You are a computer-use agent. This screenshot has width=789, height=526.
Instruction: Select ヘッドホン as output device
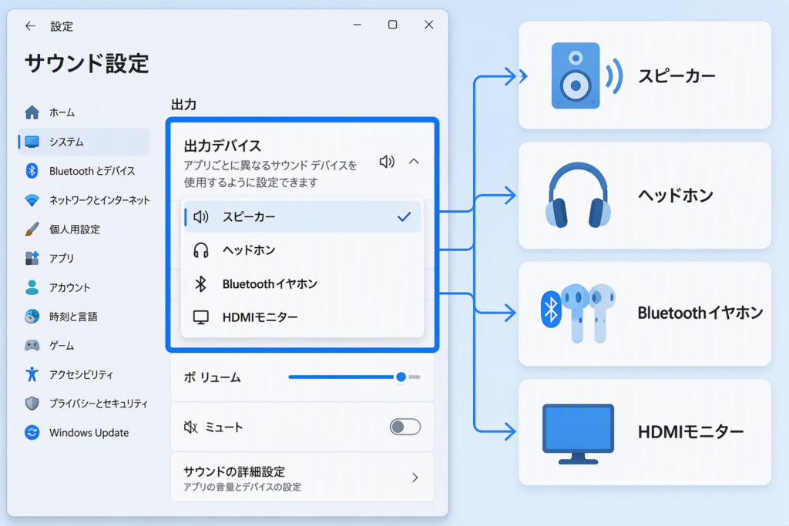[302, 250]
